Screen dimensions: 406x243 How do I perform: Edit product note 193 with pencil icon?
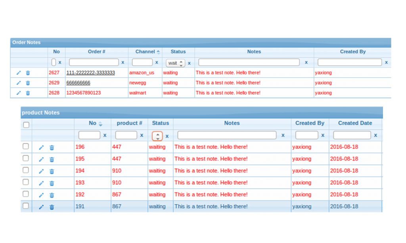click(41, 183)
